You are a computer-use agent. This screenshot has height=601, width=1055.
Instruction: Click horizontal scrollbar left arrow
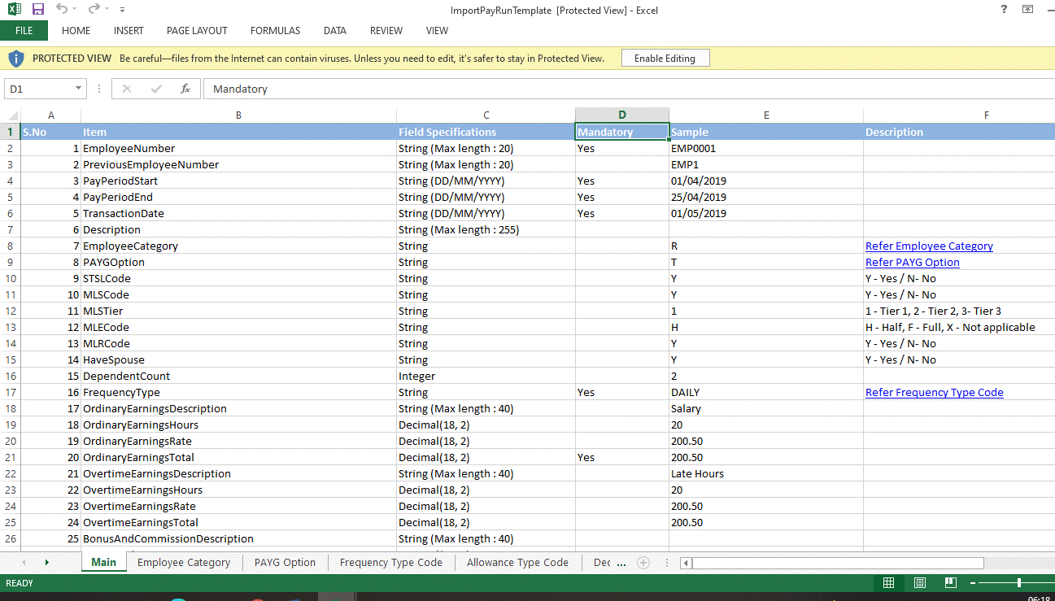tap(686, 563)
